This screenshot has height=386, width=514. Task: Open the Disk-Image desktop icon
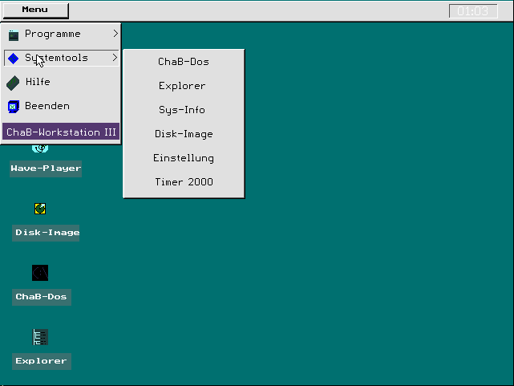pos(40,209)
